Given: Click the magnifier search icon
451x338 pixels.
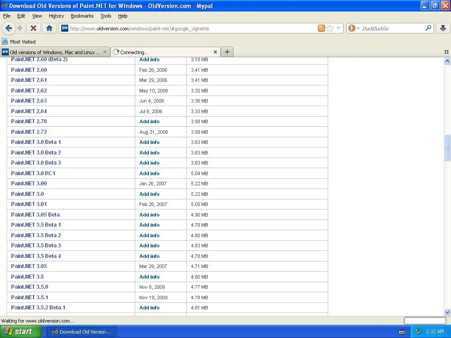Looking at the screenshot, I should coord(428,28).
